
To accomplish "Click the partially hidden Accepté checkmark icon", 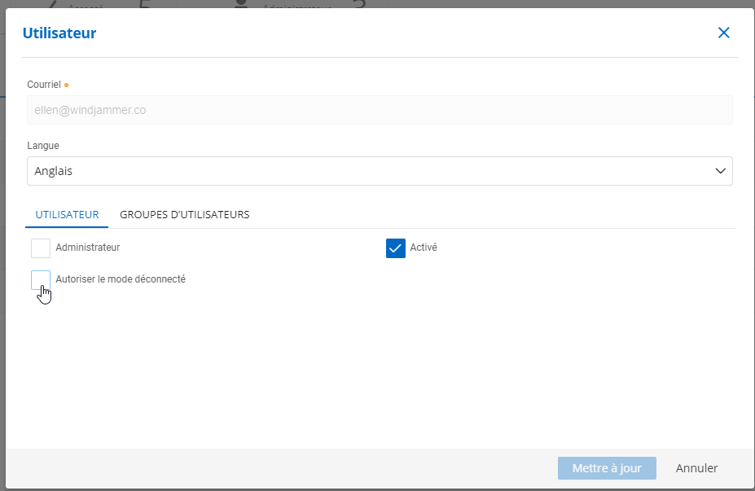I will [54, 4].
